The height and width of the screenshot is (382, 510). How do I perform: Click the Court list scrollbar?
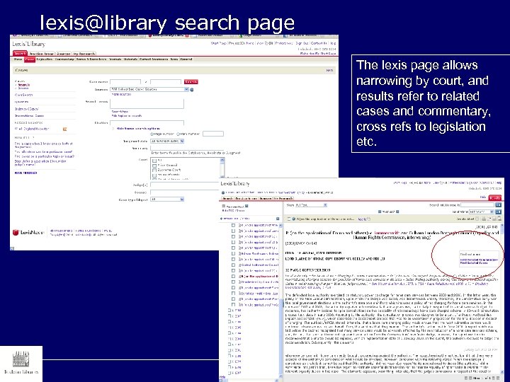222,168
